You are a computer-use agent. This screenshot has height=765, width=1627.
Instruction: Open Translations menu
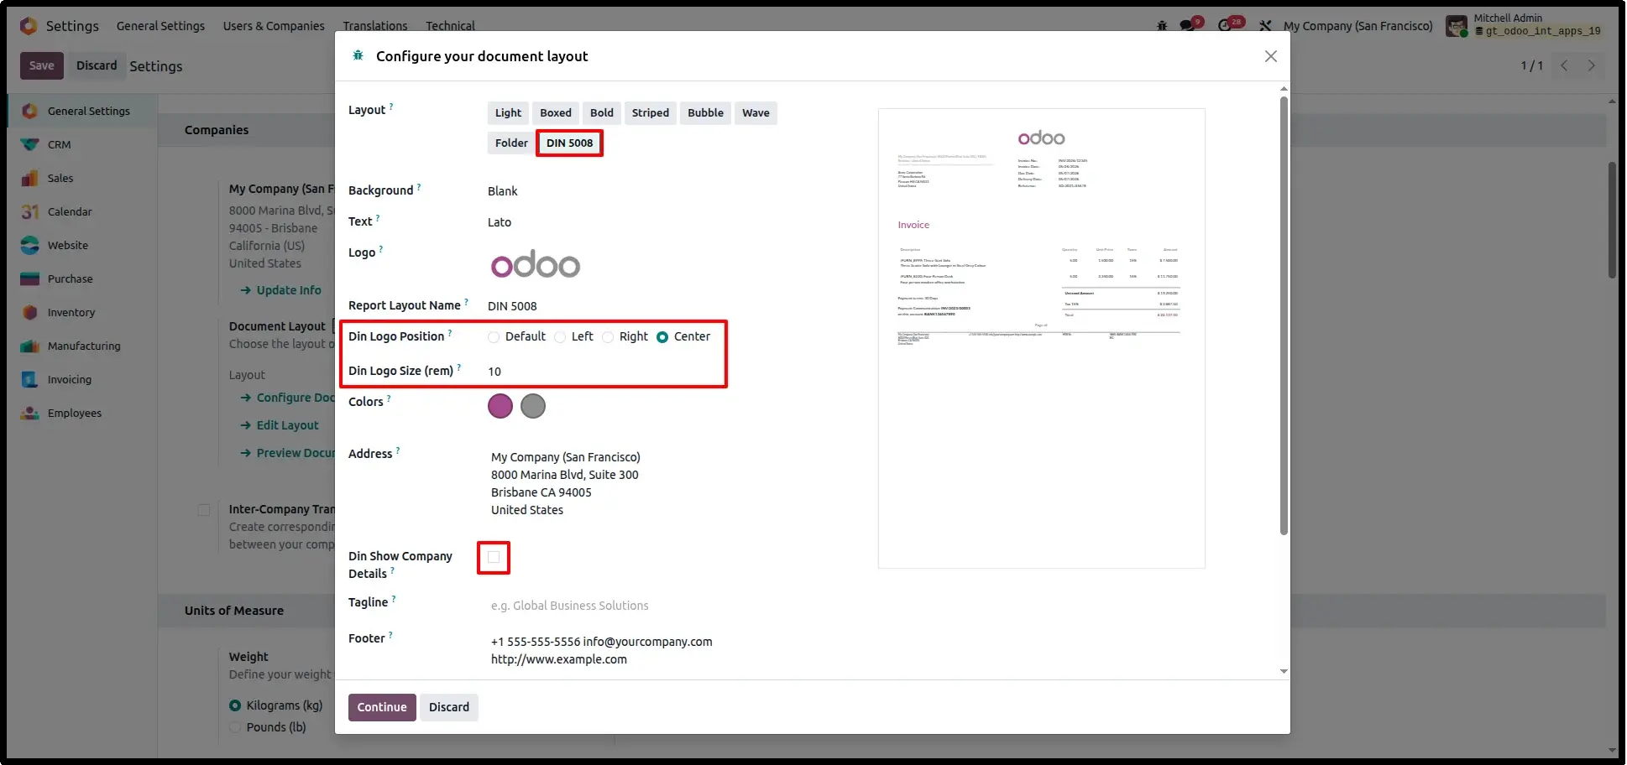(x=375, y=26)
